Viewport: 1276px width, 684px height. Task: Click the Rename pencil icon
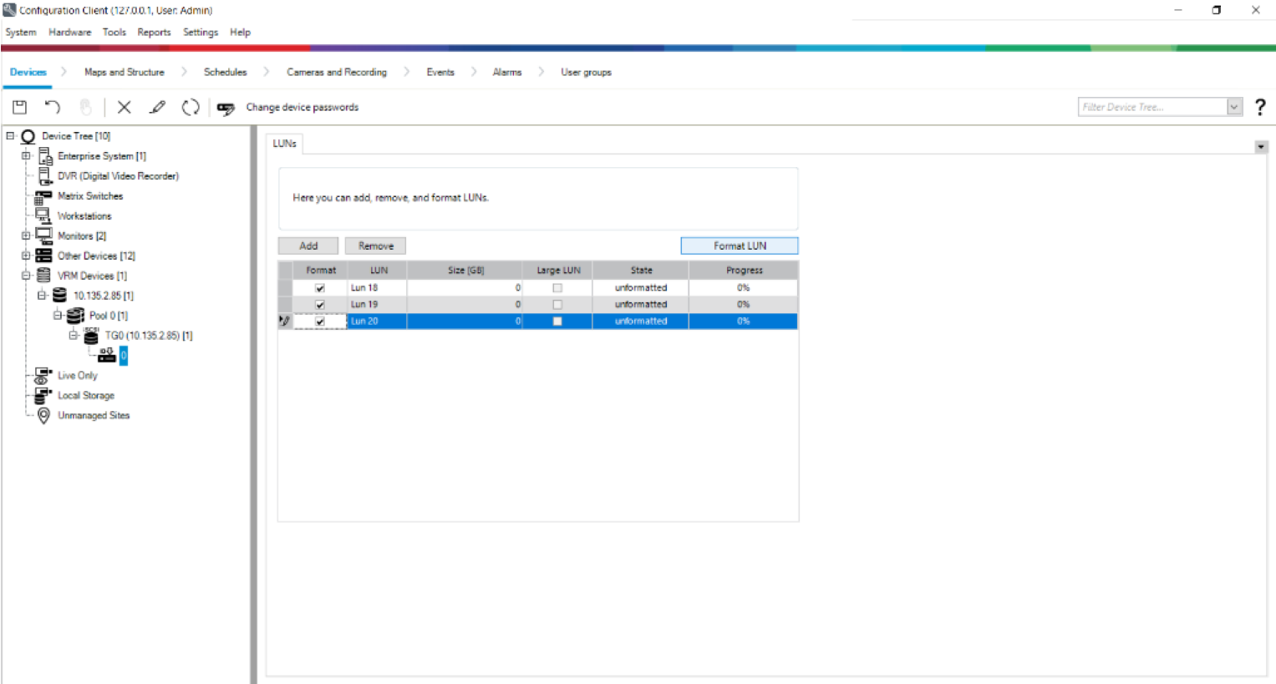[x=157, y=107]
